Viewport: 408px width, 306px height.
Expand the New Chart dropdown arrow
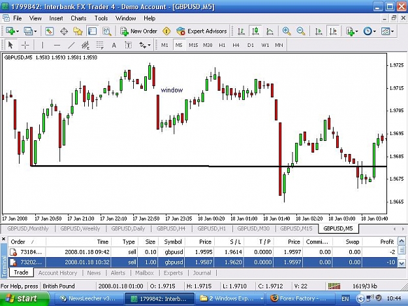(18, 31)
